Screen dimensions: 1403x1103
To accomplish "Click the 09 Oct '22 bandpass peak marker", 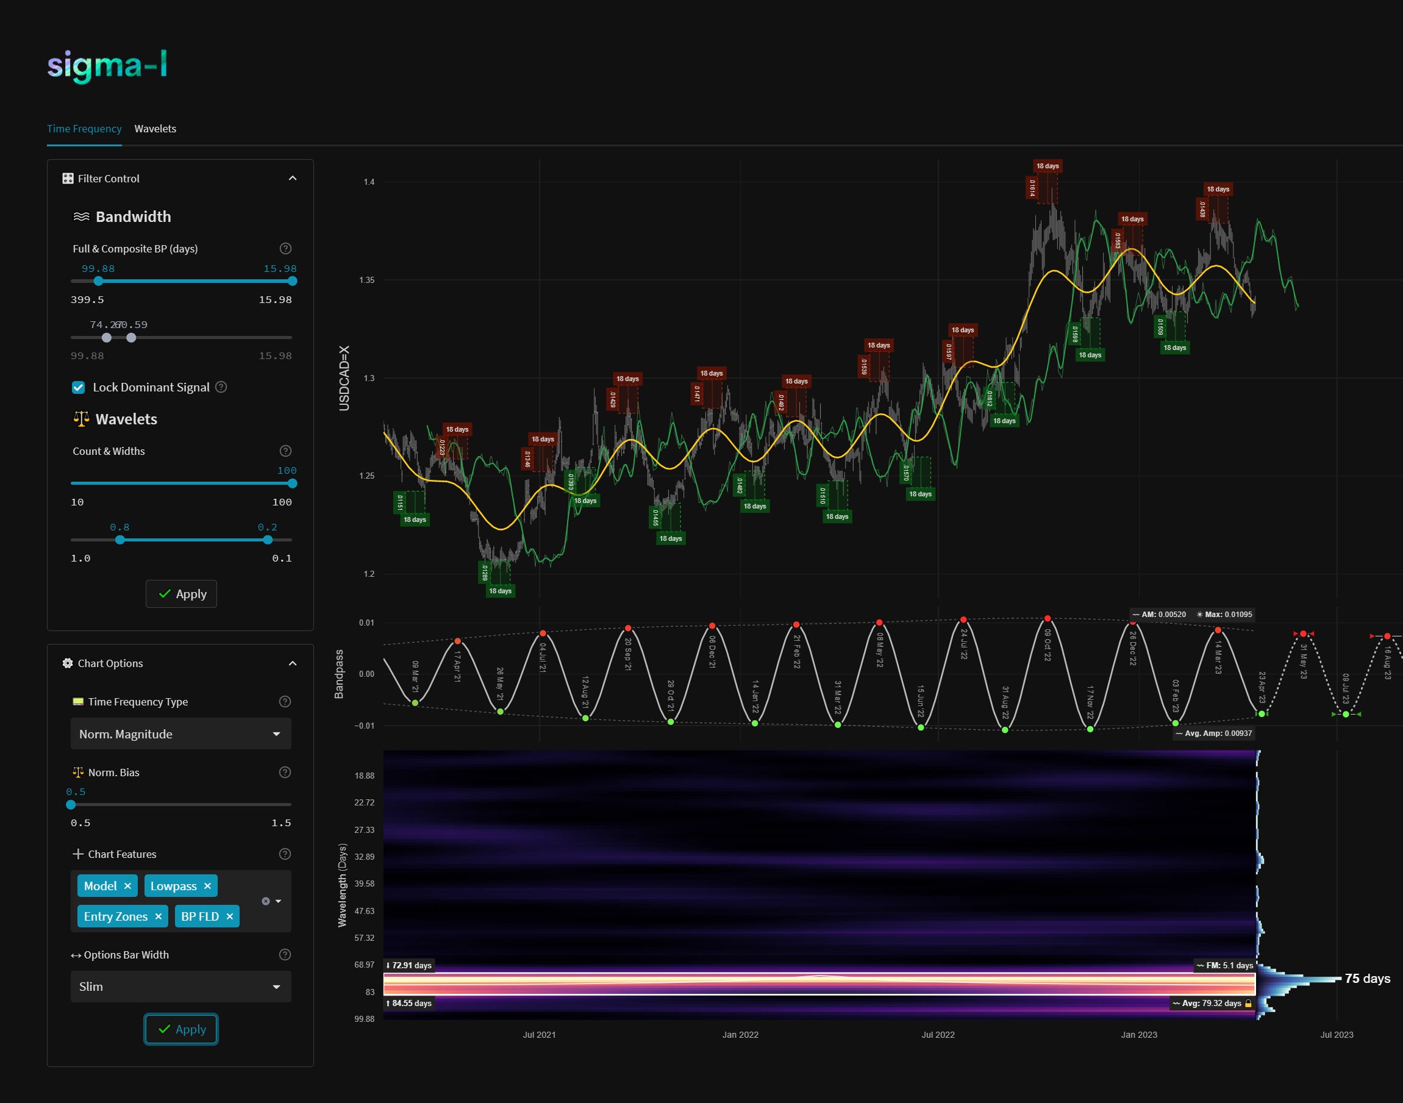I will point(1048,619).
